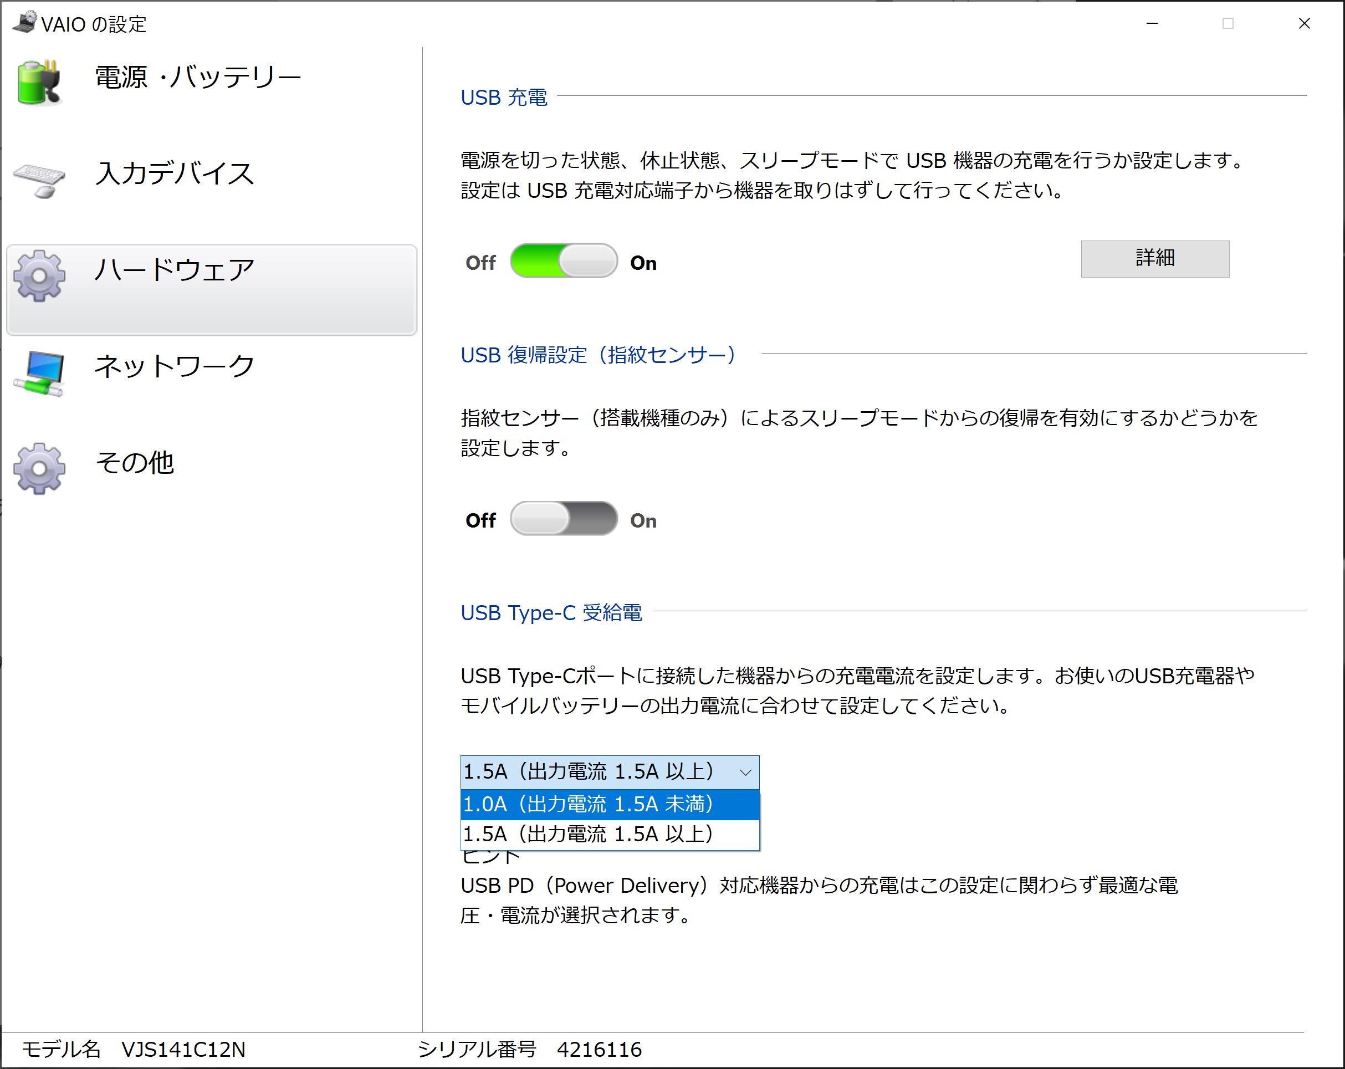Screen dimensions: 1345x1069
Task: Click the USB 復帰設定（指紋センサー） heading
Action: (599, 355)
